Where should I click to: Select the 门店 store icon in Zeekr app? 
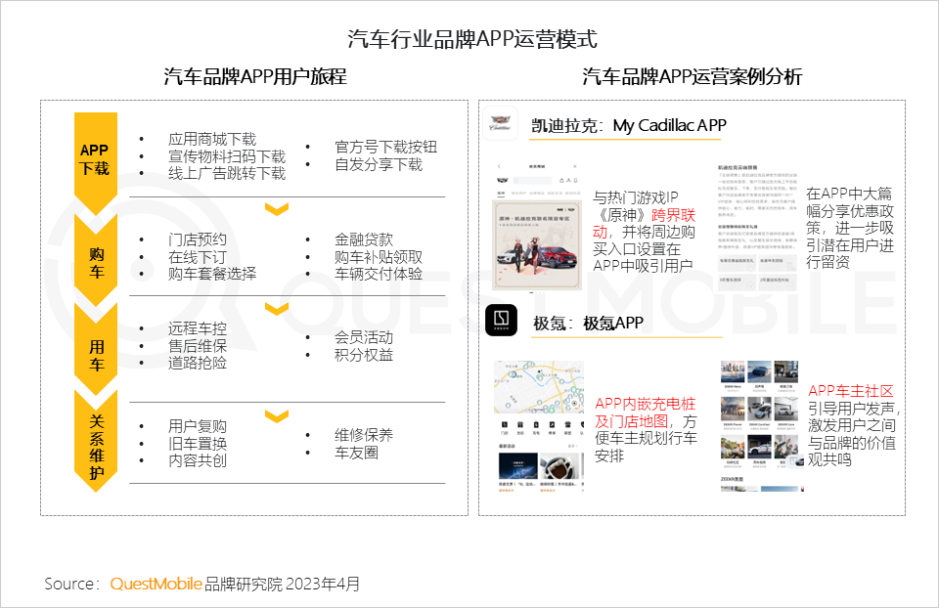pos(504,425)
